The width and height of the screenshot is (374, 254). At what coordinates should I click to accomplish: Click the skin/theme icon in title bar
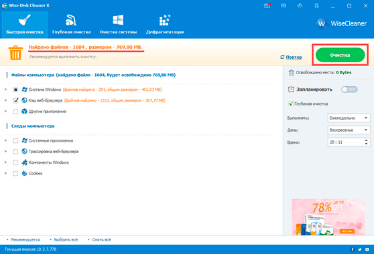point(300,5)
